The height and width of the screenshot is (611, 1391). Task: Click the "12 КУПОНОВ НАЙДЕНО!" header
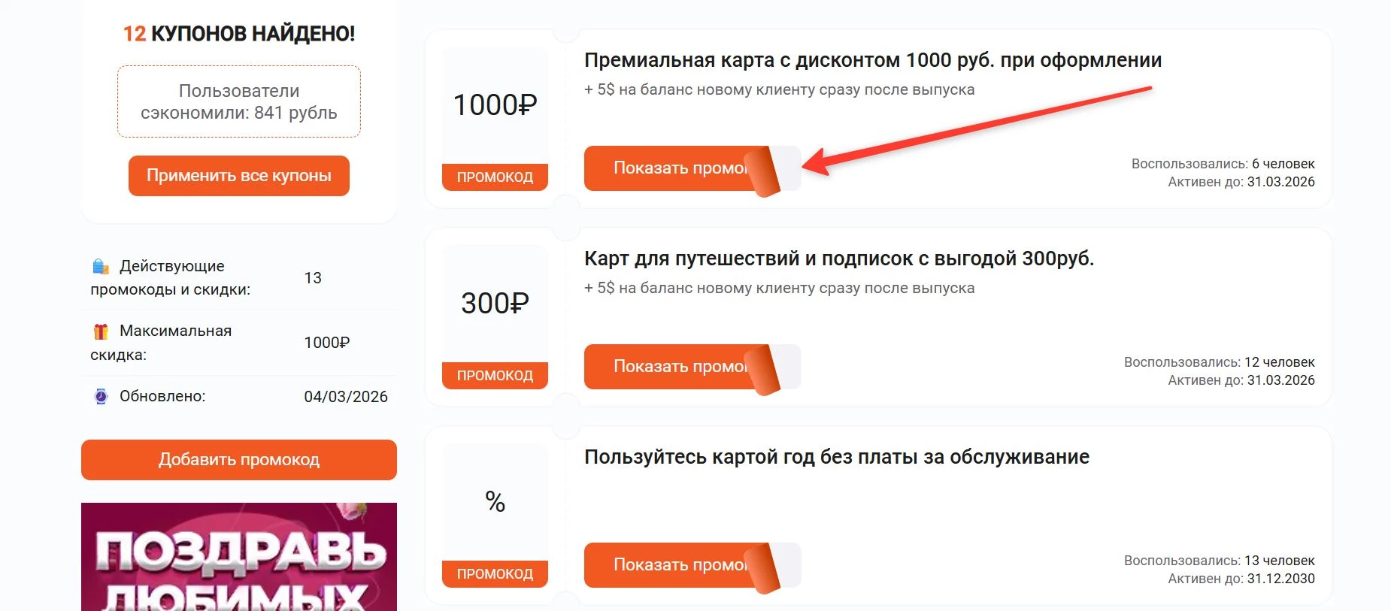pyautogui.click(x=238, y=33)
